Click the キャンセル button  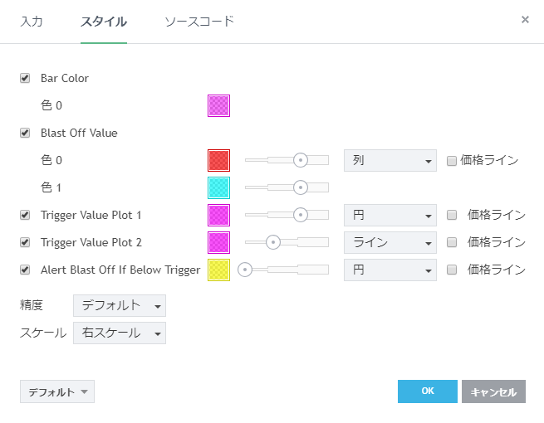coord(493,391)
